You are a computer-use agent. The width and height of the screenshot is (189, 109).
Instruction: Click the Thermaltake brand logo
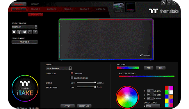(x=164, y=11)
